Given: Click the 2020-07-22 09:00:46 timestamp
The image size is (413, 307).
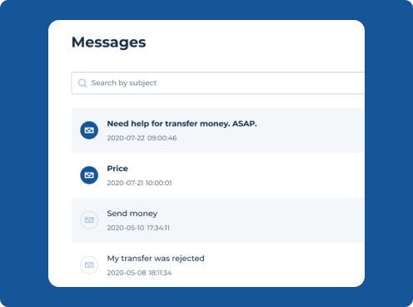Looking at the screenshot, I should (x=142, y=138).
